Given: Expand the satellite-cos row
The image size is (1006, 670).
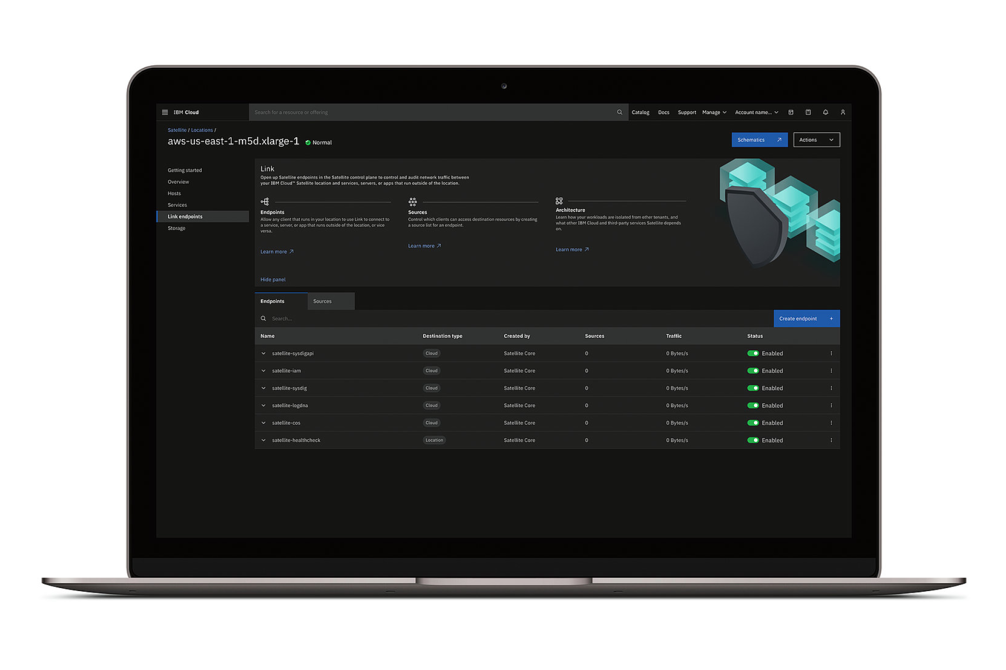Looking at the screenshot, I should (263, 423).
